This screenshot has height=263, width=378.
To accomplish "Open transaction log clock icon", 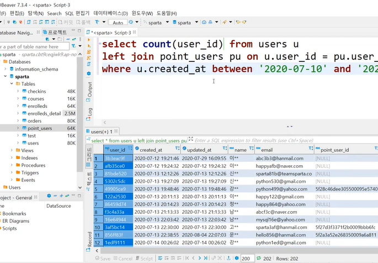I will pos(131,22).
